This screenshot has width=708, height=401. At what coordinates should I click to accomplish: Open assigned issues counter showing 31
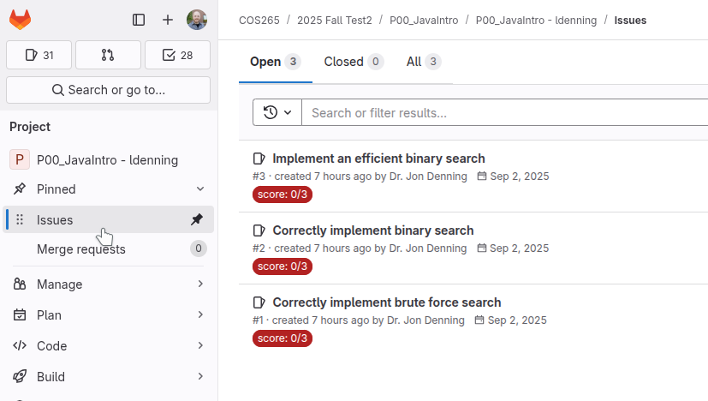[39, 55]
